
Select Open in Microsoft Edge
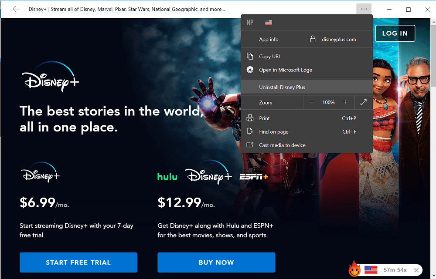(307, 70)
